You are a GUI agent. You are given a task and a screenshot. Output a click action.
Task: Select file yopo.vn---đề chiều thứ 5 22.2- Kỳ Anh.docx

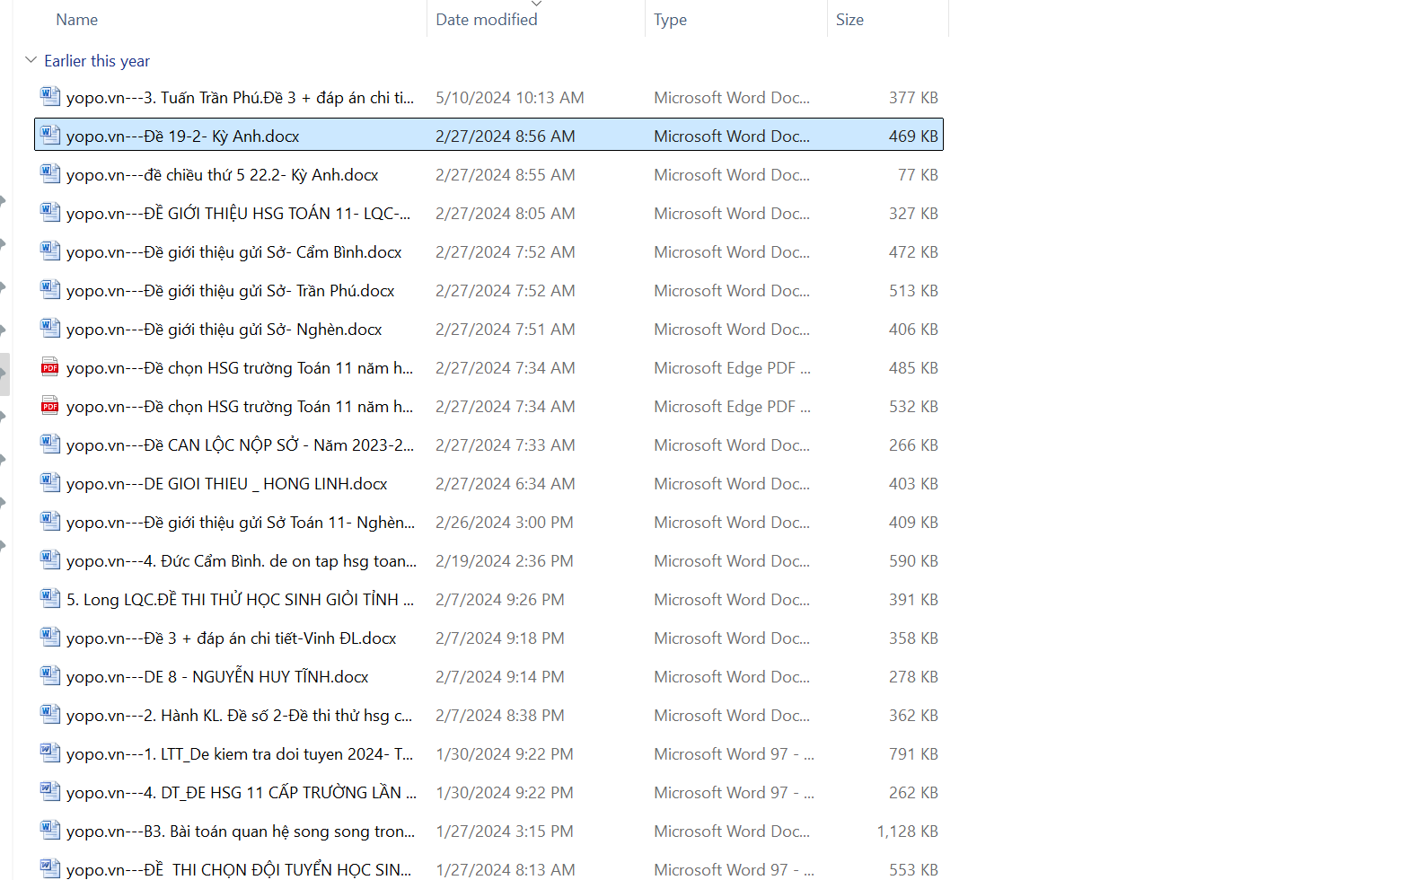coord(222,175)
